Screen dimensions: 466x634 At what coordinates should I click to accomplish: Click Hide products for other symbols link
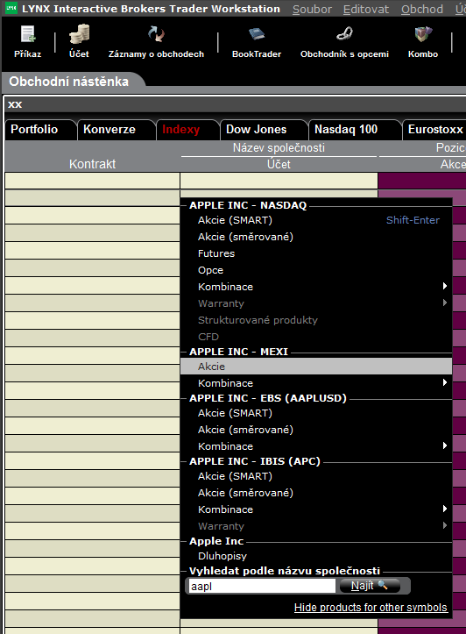[371, 608]
